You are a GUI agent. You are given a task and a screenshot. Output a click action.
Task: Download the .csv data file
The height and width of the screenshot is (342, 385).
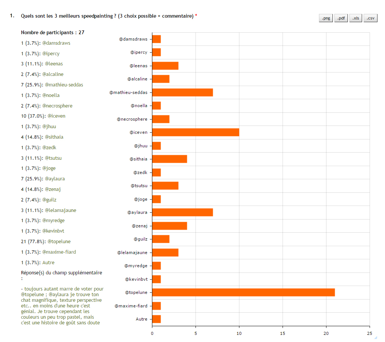click(370, 18)
